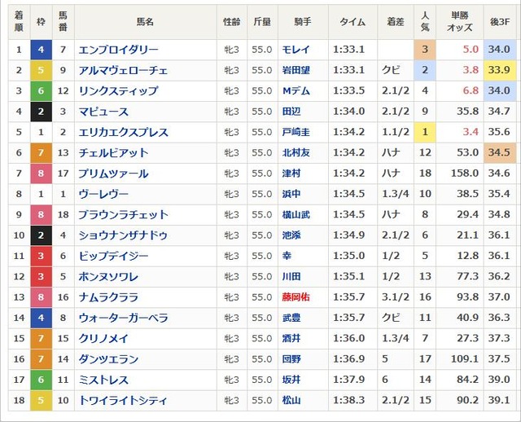Select the 後3F column header
The width and height of the screenshot is (521, 422).
[500, 22]
